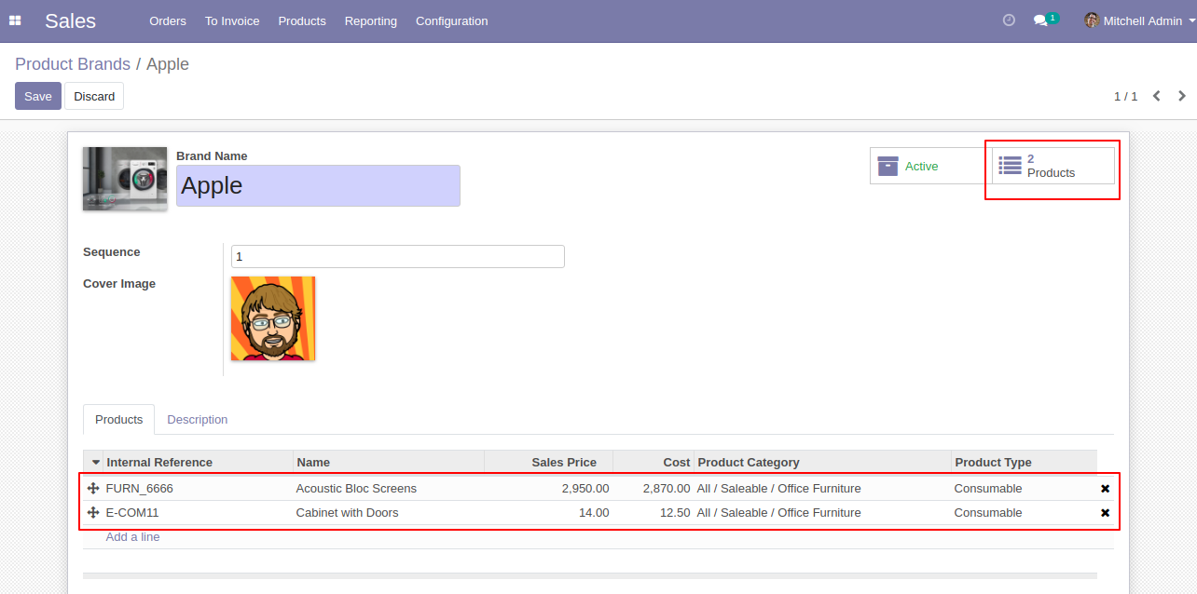Viewport: 1197px width, 594px height.
Task: Discard the changes
Action: coord(94,96)
